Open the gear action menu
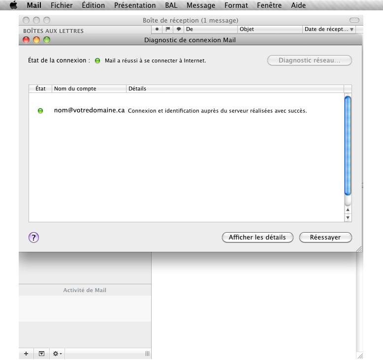 [57, 354]
